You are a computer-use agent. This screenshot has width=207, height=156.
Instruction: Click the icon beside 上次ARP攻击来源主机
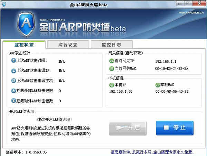(13, 81)
